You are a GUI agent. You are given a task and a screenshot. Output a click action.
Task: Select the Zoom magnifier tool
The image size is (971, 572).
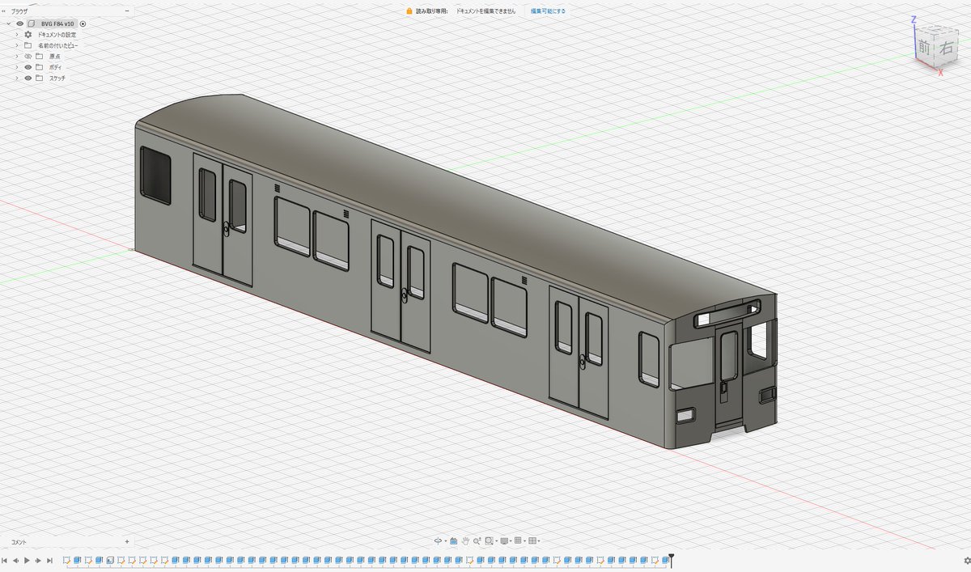(x=477, y=540)
